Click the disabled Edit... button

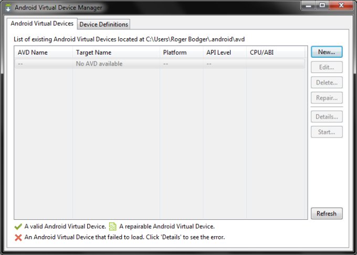point(327,67)
